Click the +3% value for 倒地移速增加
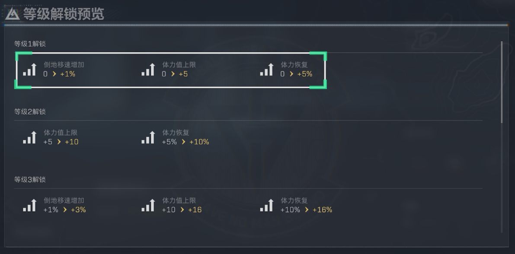515x254 pixels. coord(78,210)
